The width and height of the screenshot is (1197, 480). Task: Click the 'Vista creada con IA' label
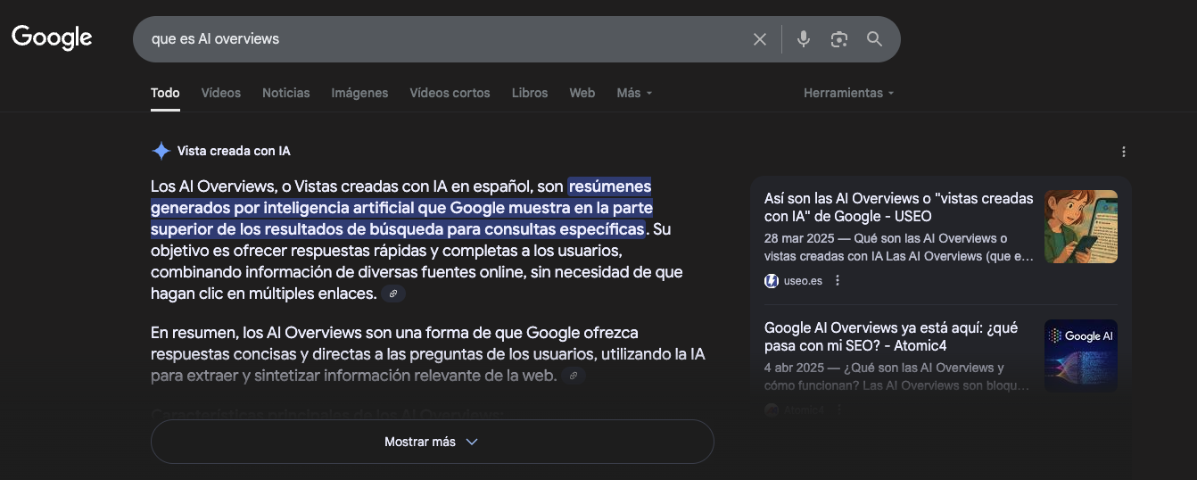pyautogui.click(x=234, y=151)
